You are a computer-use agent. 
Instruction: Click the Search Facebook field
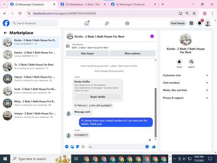coord(35,23)
